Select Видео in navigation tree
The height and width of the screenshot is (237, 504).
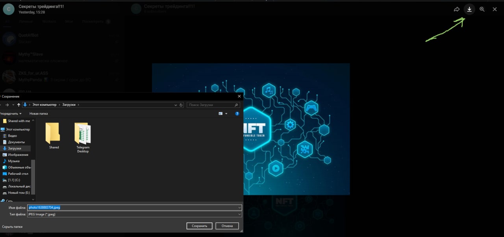pyautogui.click(x=11, y=136)
